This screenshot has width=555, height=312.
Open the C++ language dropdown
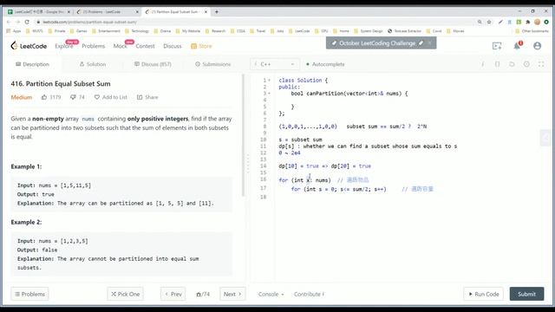[x=275, y=64]
